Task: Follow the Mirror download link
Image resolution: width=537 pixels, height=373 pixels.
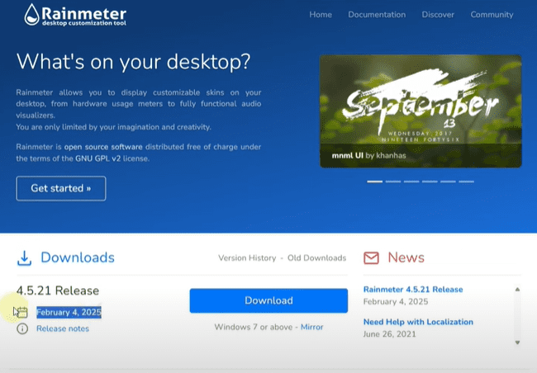Action: coord(311,328)
